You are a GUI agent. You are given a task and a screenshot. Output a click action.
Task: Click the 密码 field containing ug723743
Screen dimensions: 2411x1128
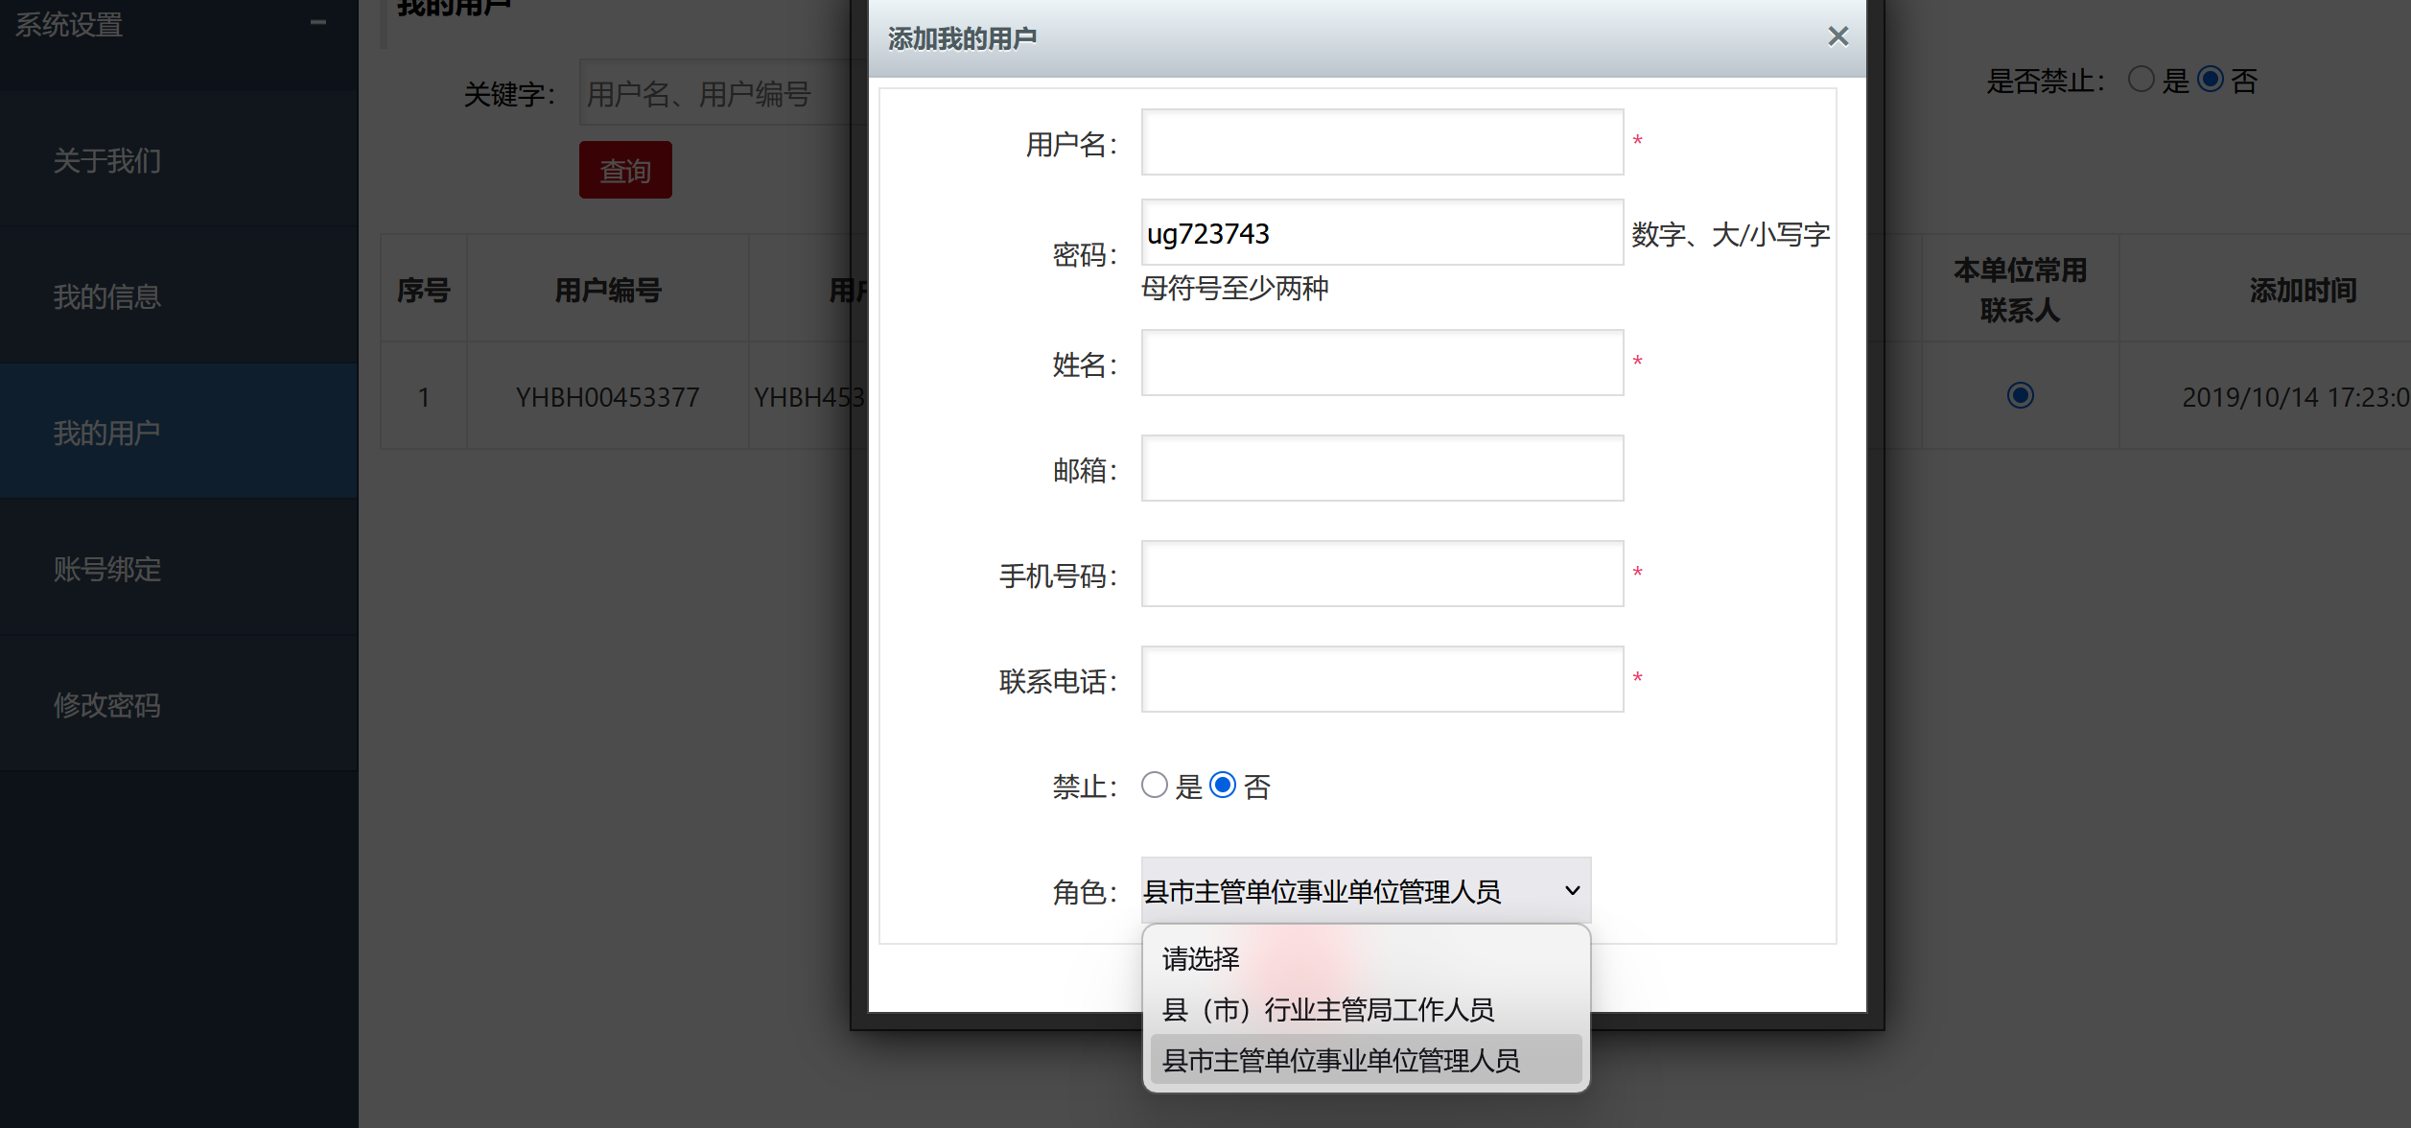[x=1382, y=233]
